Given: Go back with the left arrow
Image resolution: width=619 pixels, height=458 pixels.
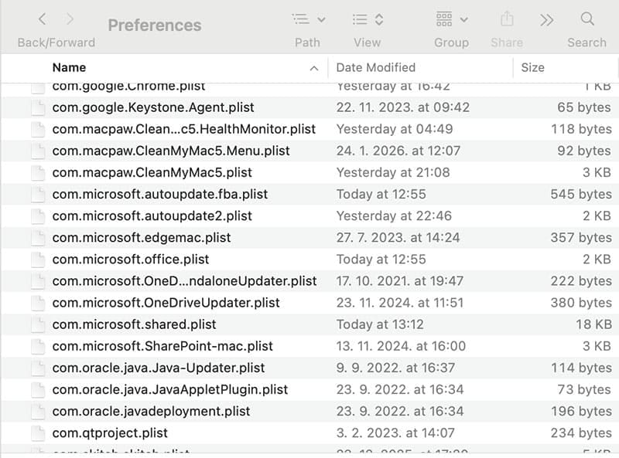Looking at the screenshot, I should [x=43, y=19].
